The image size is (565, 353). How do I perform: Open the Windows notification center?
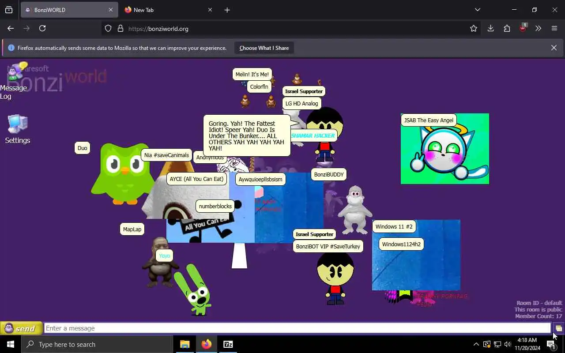551,345
